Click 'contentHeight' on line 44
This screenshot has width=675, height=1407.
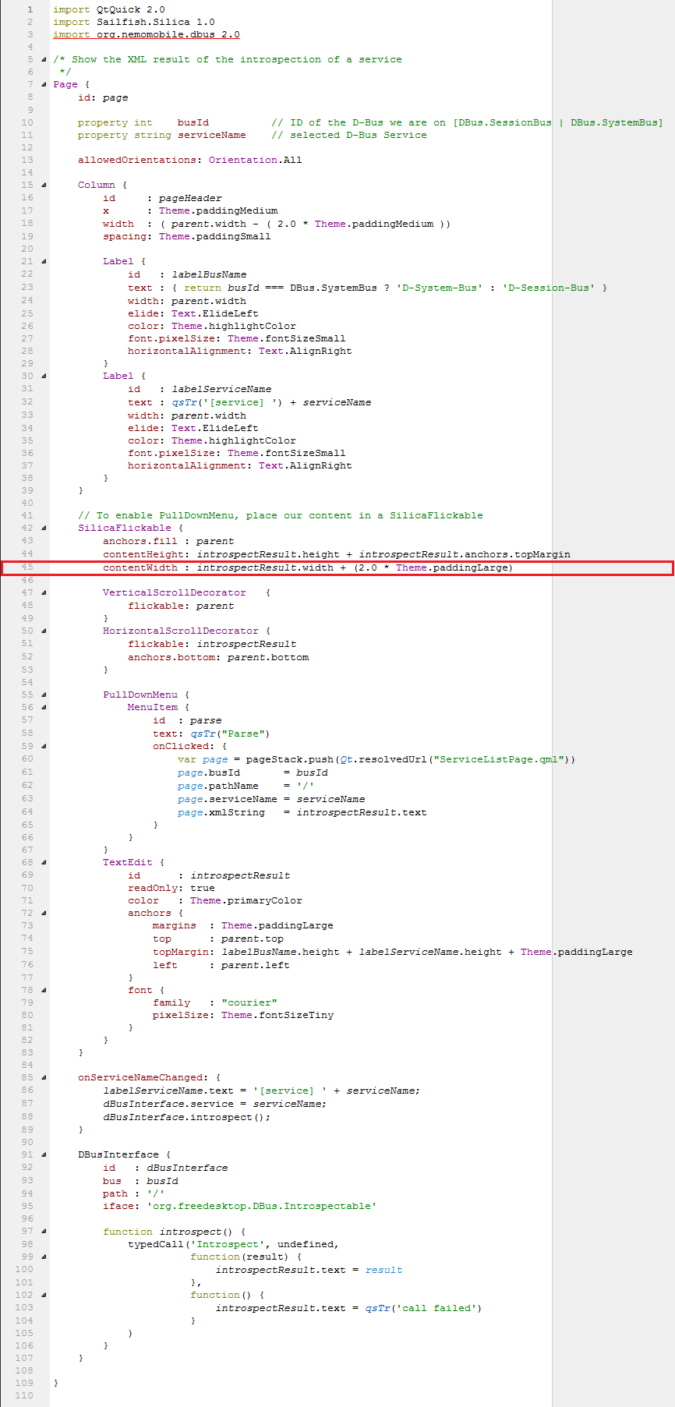click(143, 554)
